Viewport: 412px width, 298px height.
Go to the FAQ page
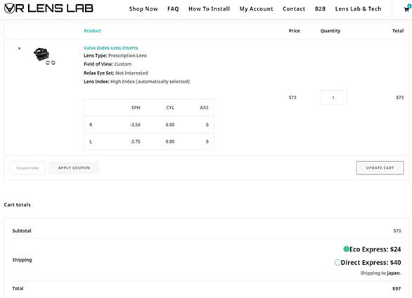coord(173,9)
